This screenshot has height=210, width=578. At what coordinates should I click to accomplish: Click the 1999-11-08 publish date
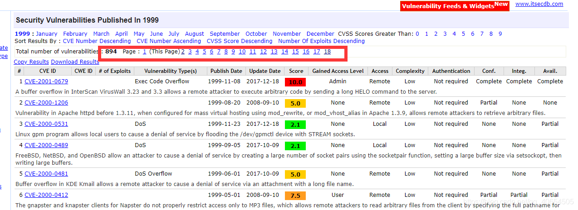pyautogui.click(x=225, y=81)
